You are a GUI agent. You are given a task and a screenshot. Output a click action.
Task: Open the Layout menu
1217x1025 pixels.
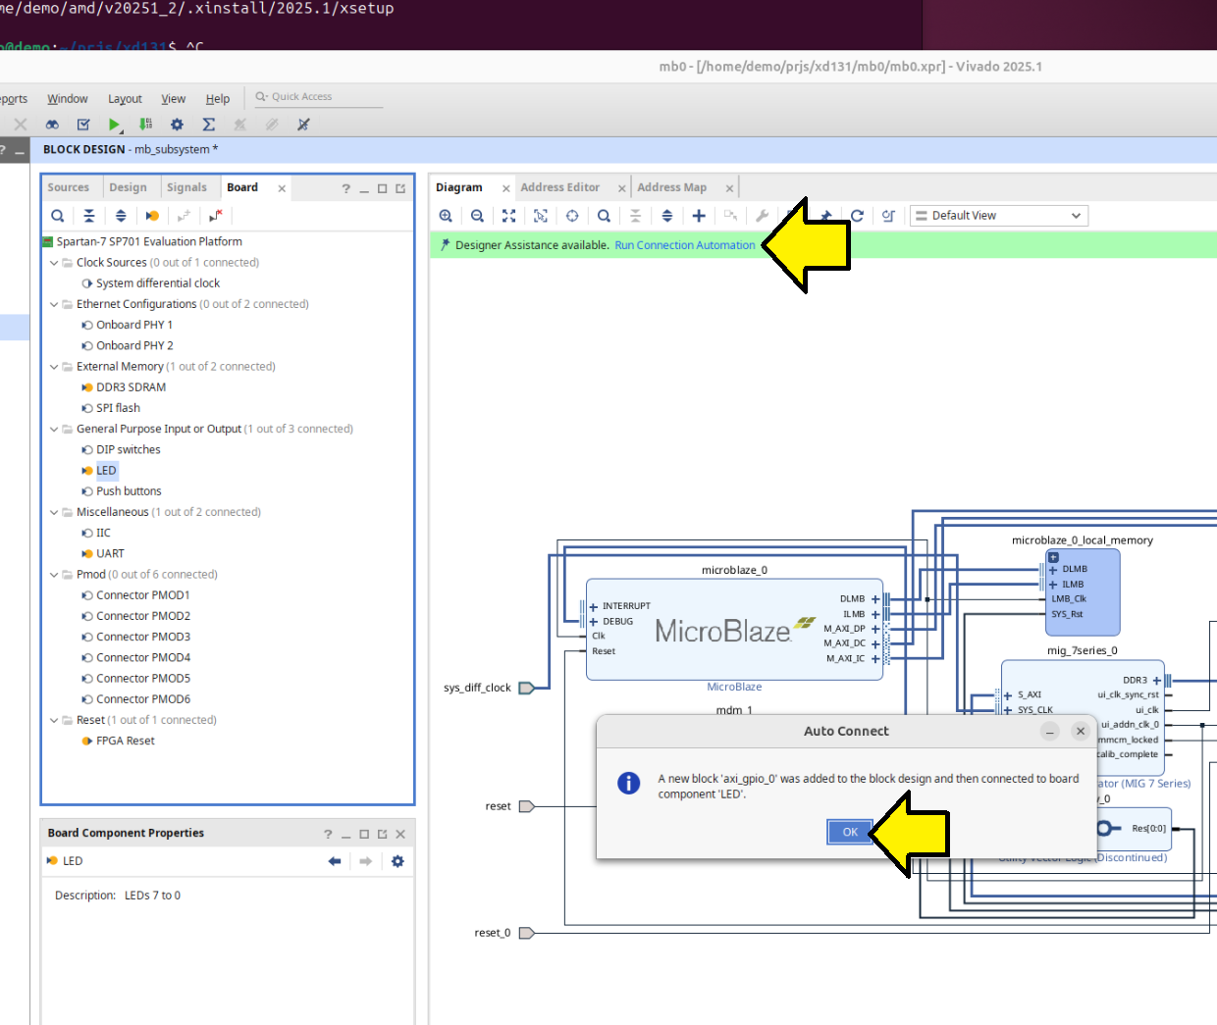click(125, 99)
